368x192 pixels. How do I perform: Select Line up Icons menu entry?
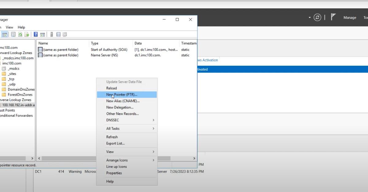[127, 167]
